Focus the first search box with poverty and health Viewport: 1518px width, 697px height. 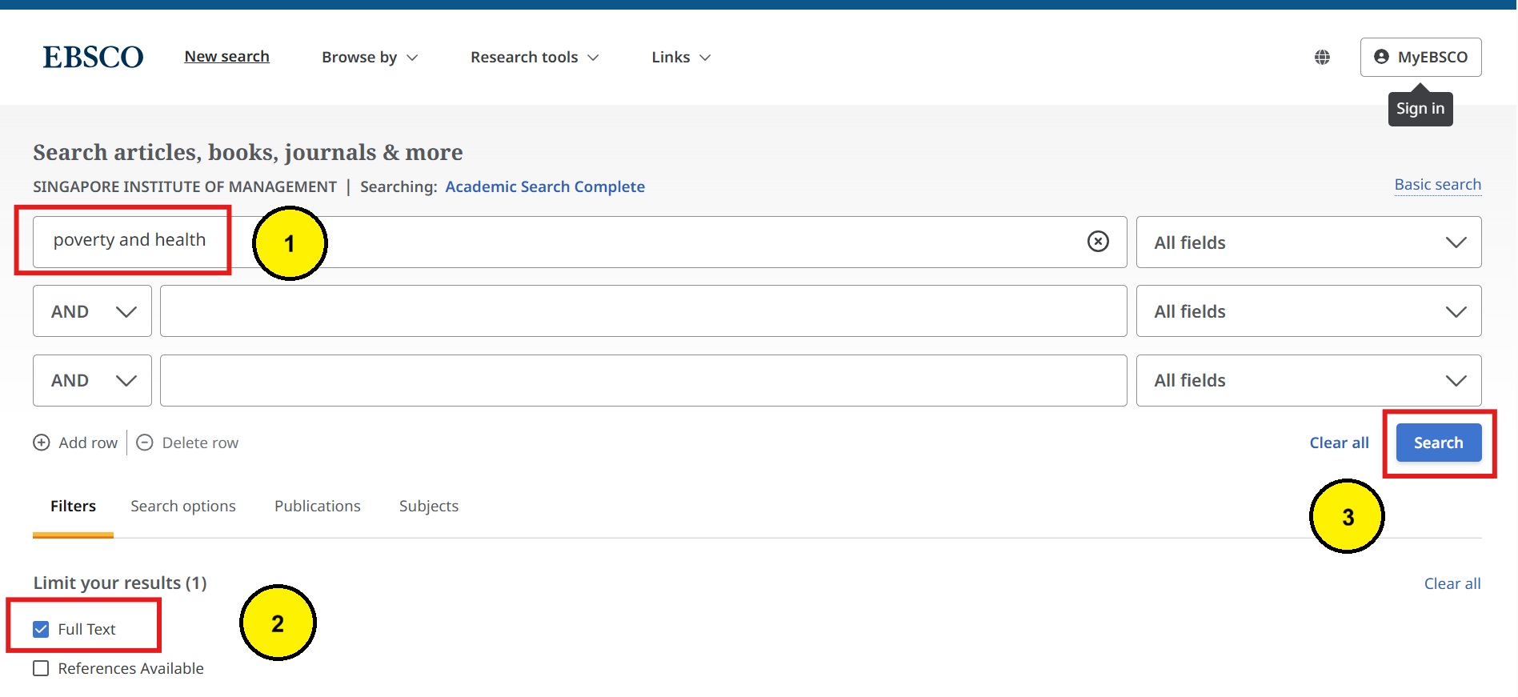579,242
